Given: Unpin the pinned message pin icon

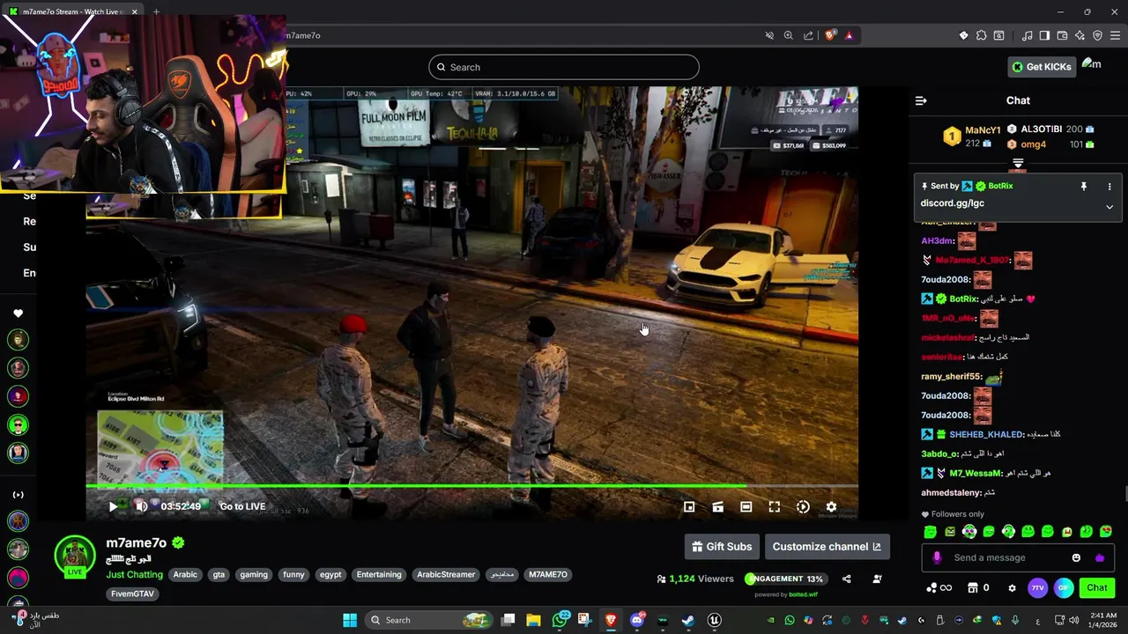Looking at the screenshot, I should tap(1084, 187).
